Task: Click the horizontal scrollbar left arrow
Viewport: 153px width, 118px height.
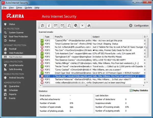Action: [x=41, y=86]
